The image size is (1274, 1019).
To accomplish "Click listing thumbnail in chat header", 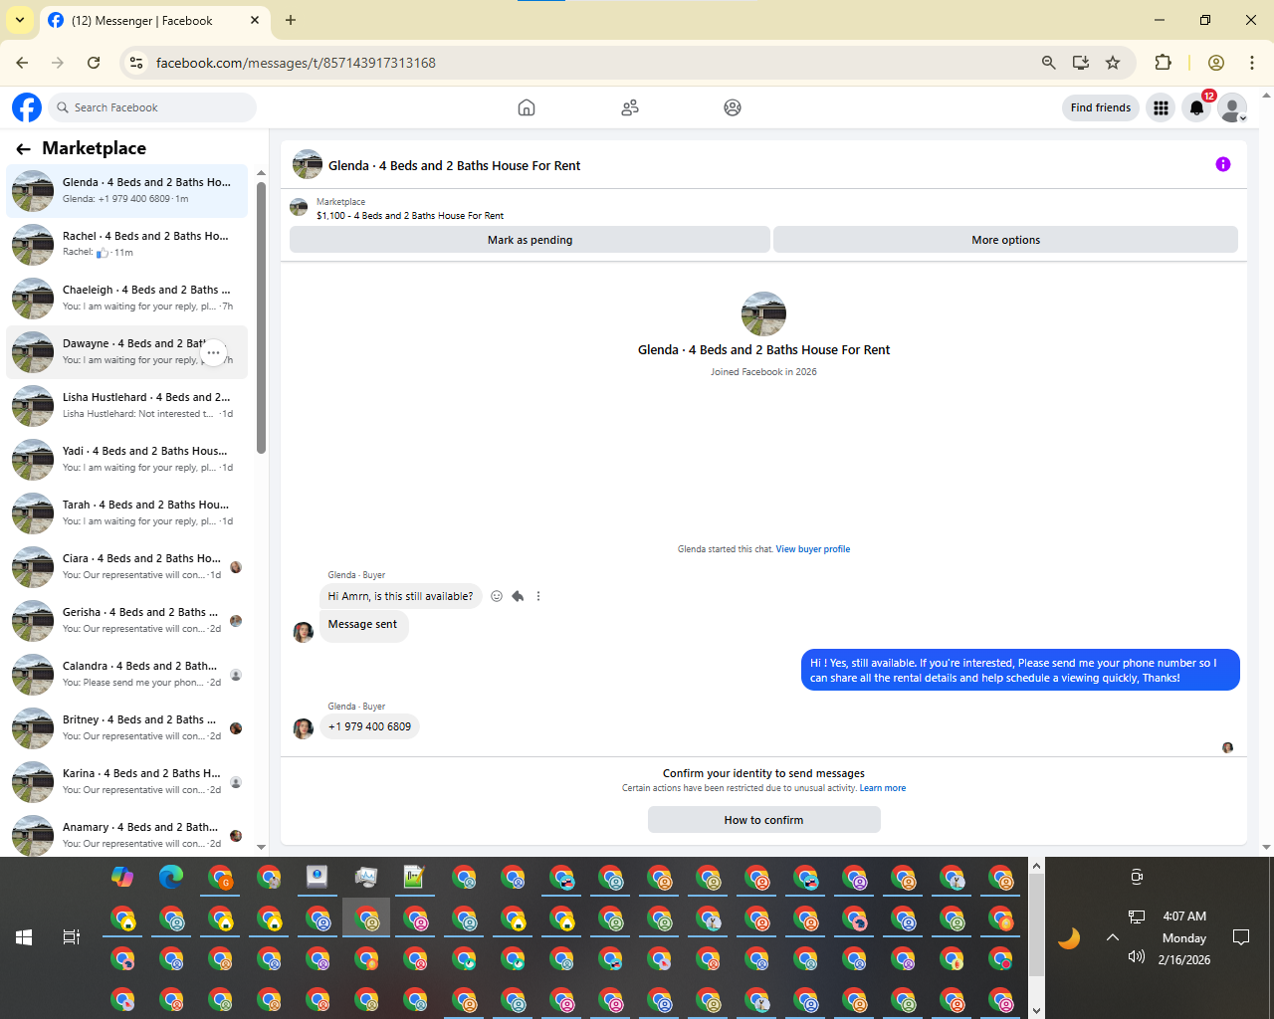I will (307, 165).
